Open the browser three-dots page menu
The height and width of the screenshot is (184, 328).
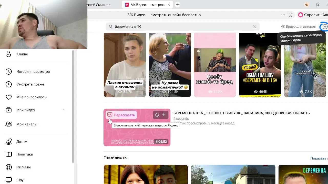pyautogui.click(x=283, y=15)
